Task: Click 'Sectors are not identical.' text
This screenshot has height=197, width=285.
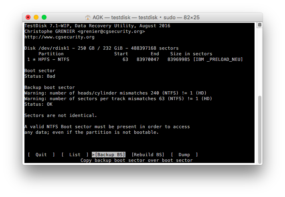Action: pos(61,115)
